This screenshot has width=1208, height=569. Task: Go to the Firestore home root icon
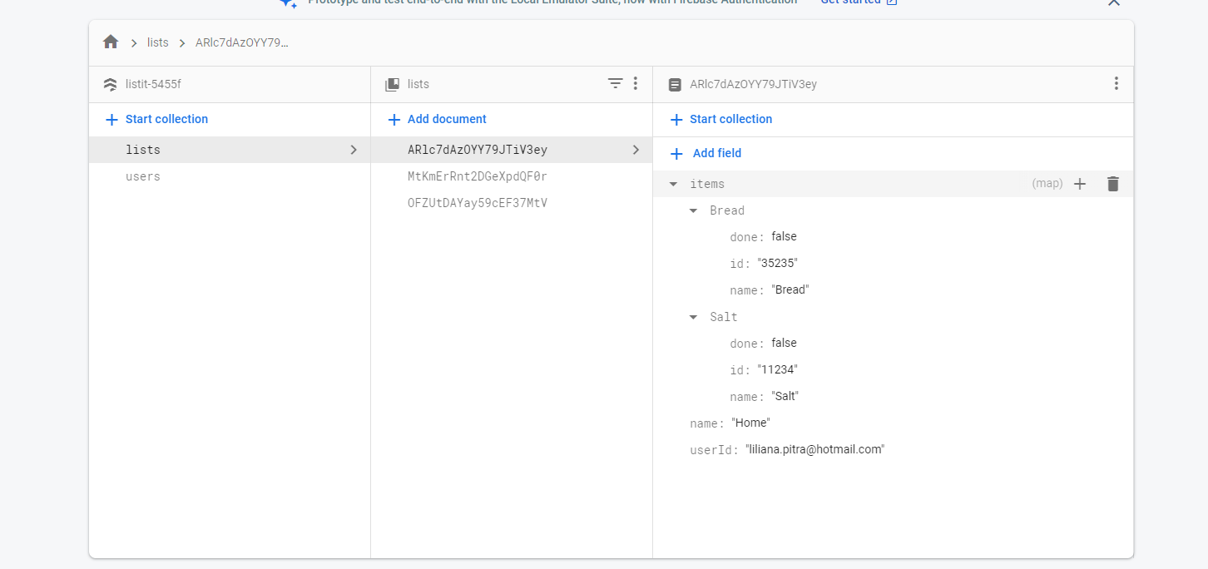pyautogui.click(x=111, y=42)
